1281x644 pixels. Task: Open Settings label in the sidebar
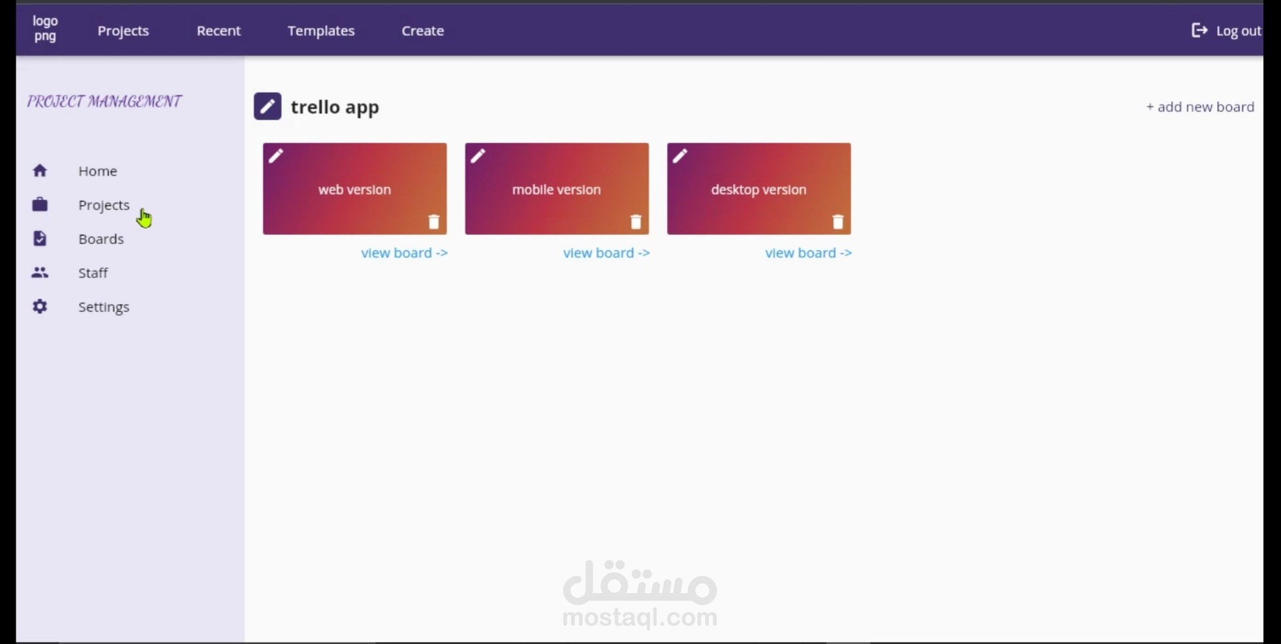pos(104,307)
